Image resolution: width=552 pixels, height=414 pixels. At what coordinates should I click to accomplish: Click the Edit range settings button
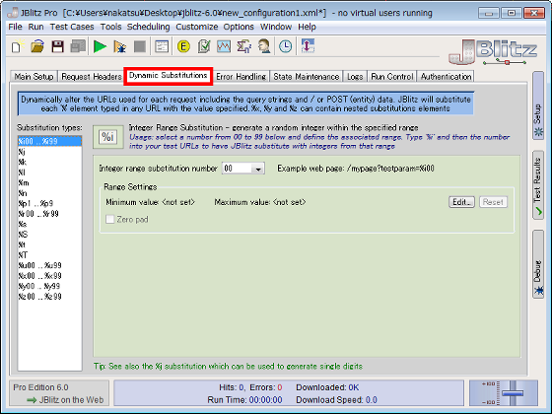461,202
